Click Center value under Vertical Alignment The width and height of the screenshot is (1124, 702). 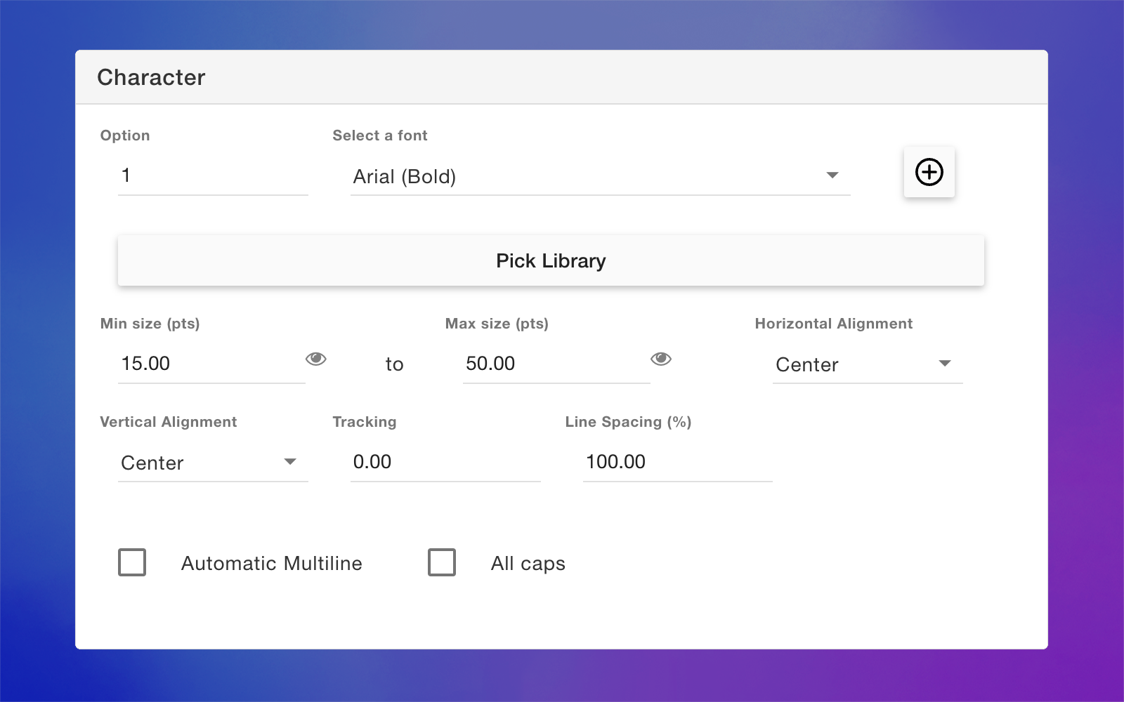tap(152, 463)
